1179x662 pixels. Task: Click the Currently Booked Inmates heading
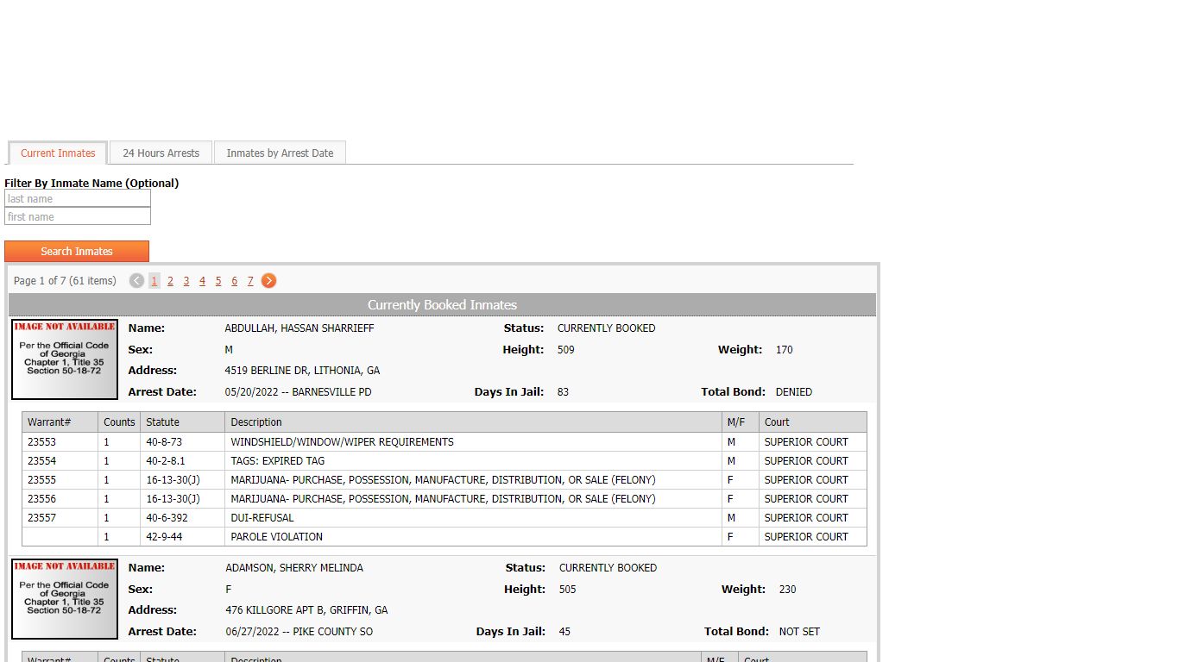click(x=442, y=305)
